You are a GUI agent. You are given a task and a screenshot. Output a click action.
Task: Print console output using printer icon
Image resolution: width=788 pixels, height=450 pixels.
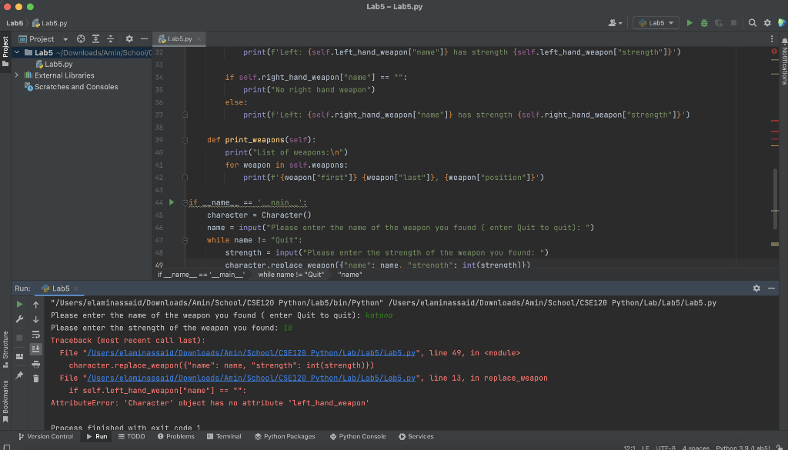tap(35, 363)
